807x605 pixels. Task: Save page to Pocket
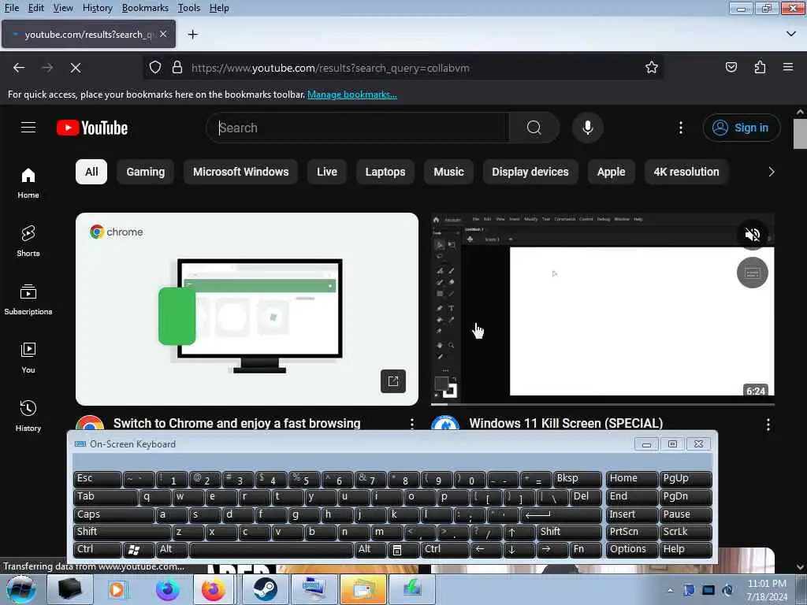click(731, 68)
